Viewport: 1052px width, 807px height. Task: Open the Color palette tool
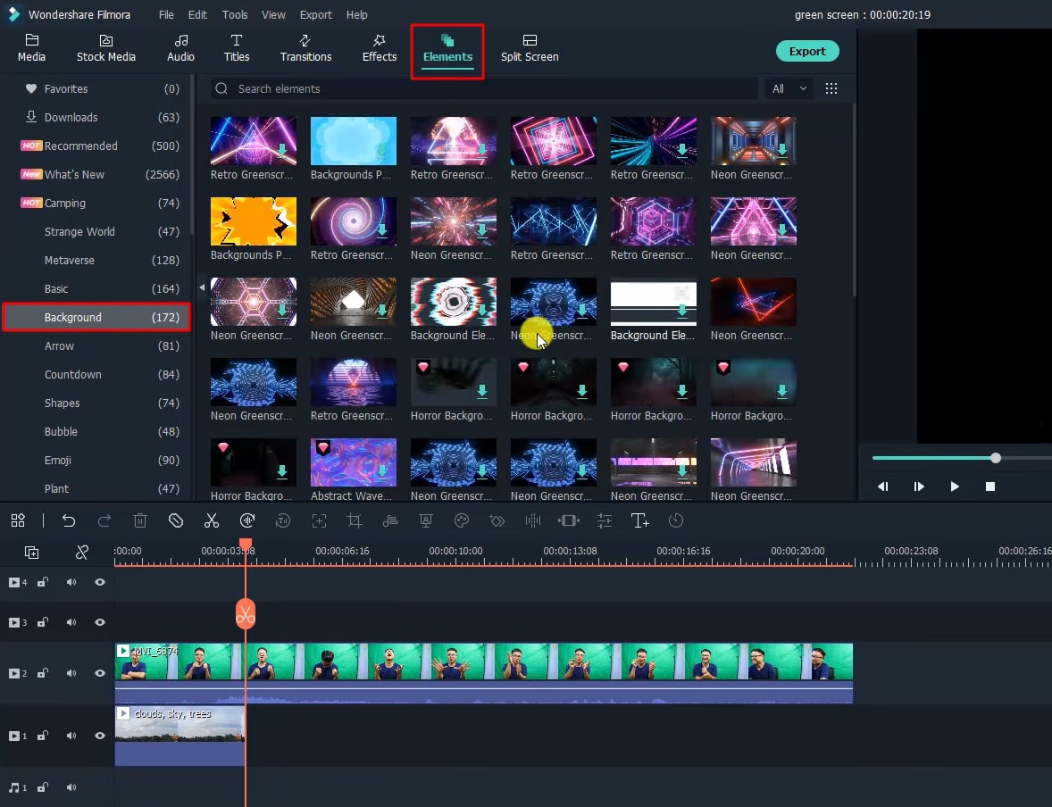(x=462, y=520)
